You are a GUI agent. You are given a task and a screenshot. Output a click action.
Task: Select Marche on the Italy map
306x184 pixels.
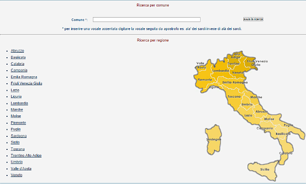256,97
